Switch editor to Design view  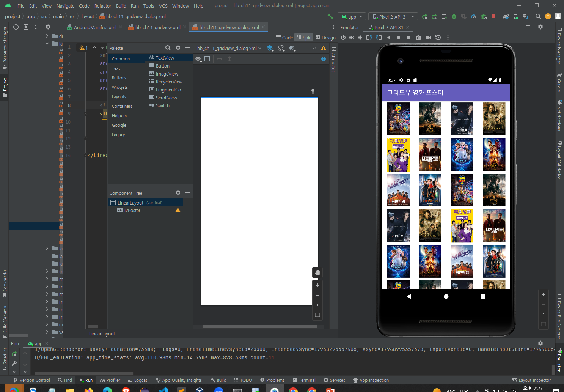[x=325, y=38]
